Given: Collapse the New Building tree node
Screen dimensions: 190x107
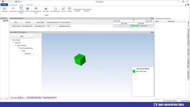Looking at the screenshot, I should pyautogui.click(x=16, y=45).
